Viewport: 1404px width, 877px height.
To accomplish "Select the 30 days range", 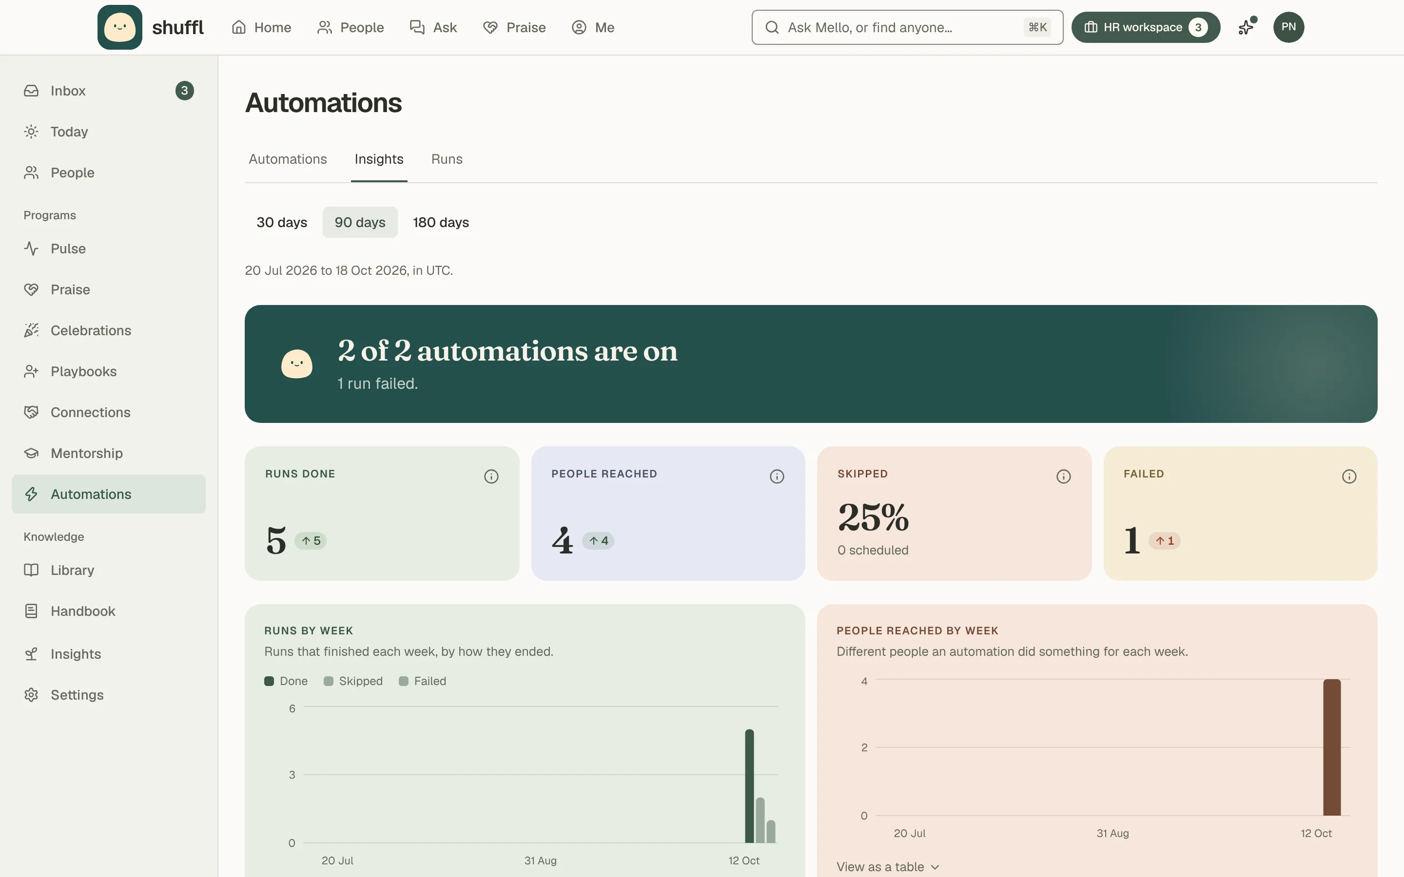I will [281, 222].
